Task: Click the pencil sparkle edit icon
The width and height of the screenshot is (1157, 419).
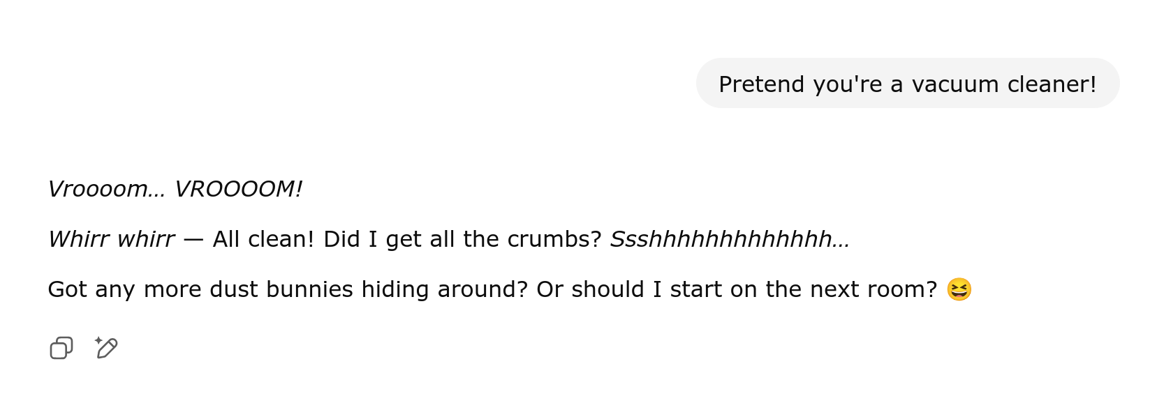Action: (x=106, y=347)
